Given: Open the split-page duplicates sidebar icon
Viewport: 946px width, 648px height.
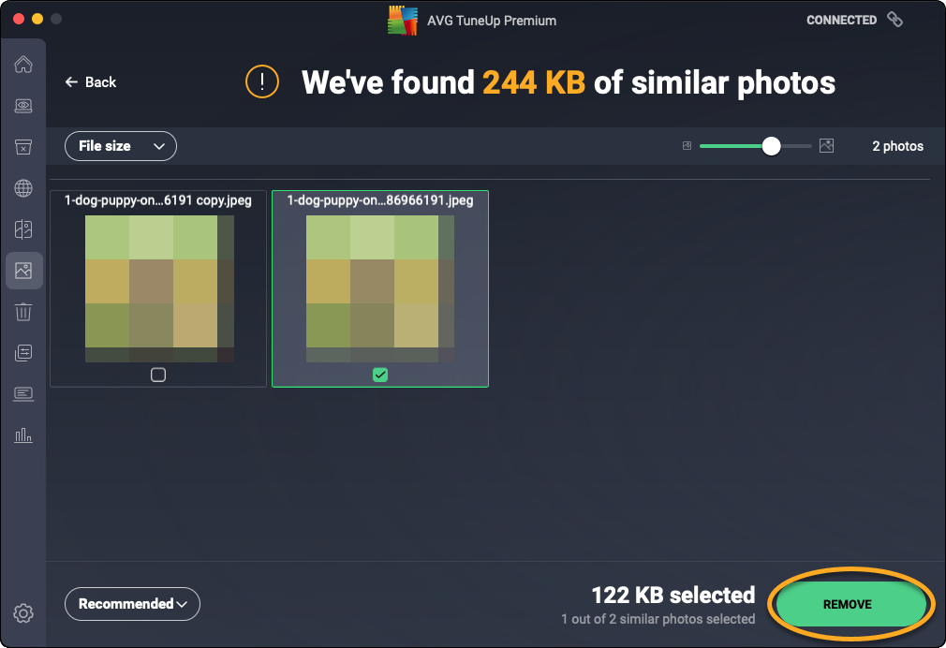Looking at the screenshot, I should (23, 229).
